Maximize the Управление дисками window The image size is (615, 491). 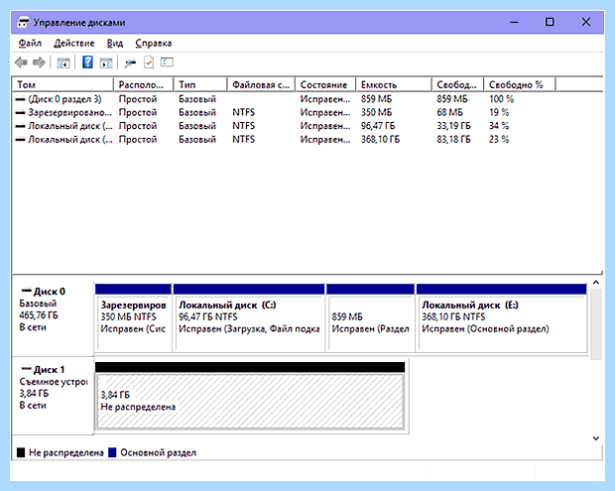pyautogui.click(x=550, y=22)
